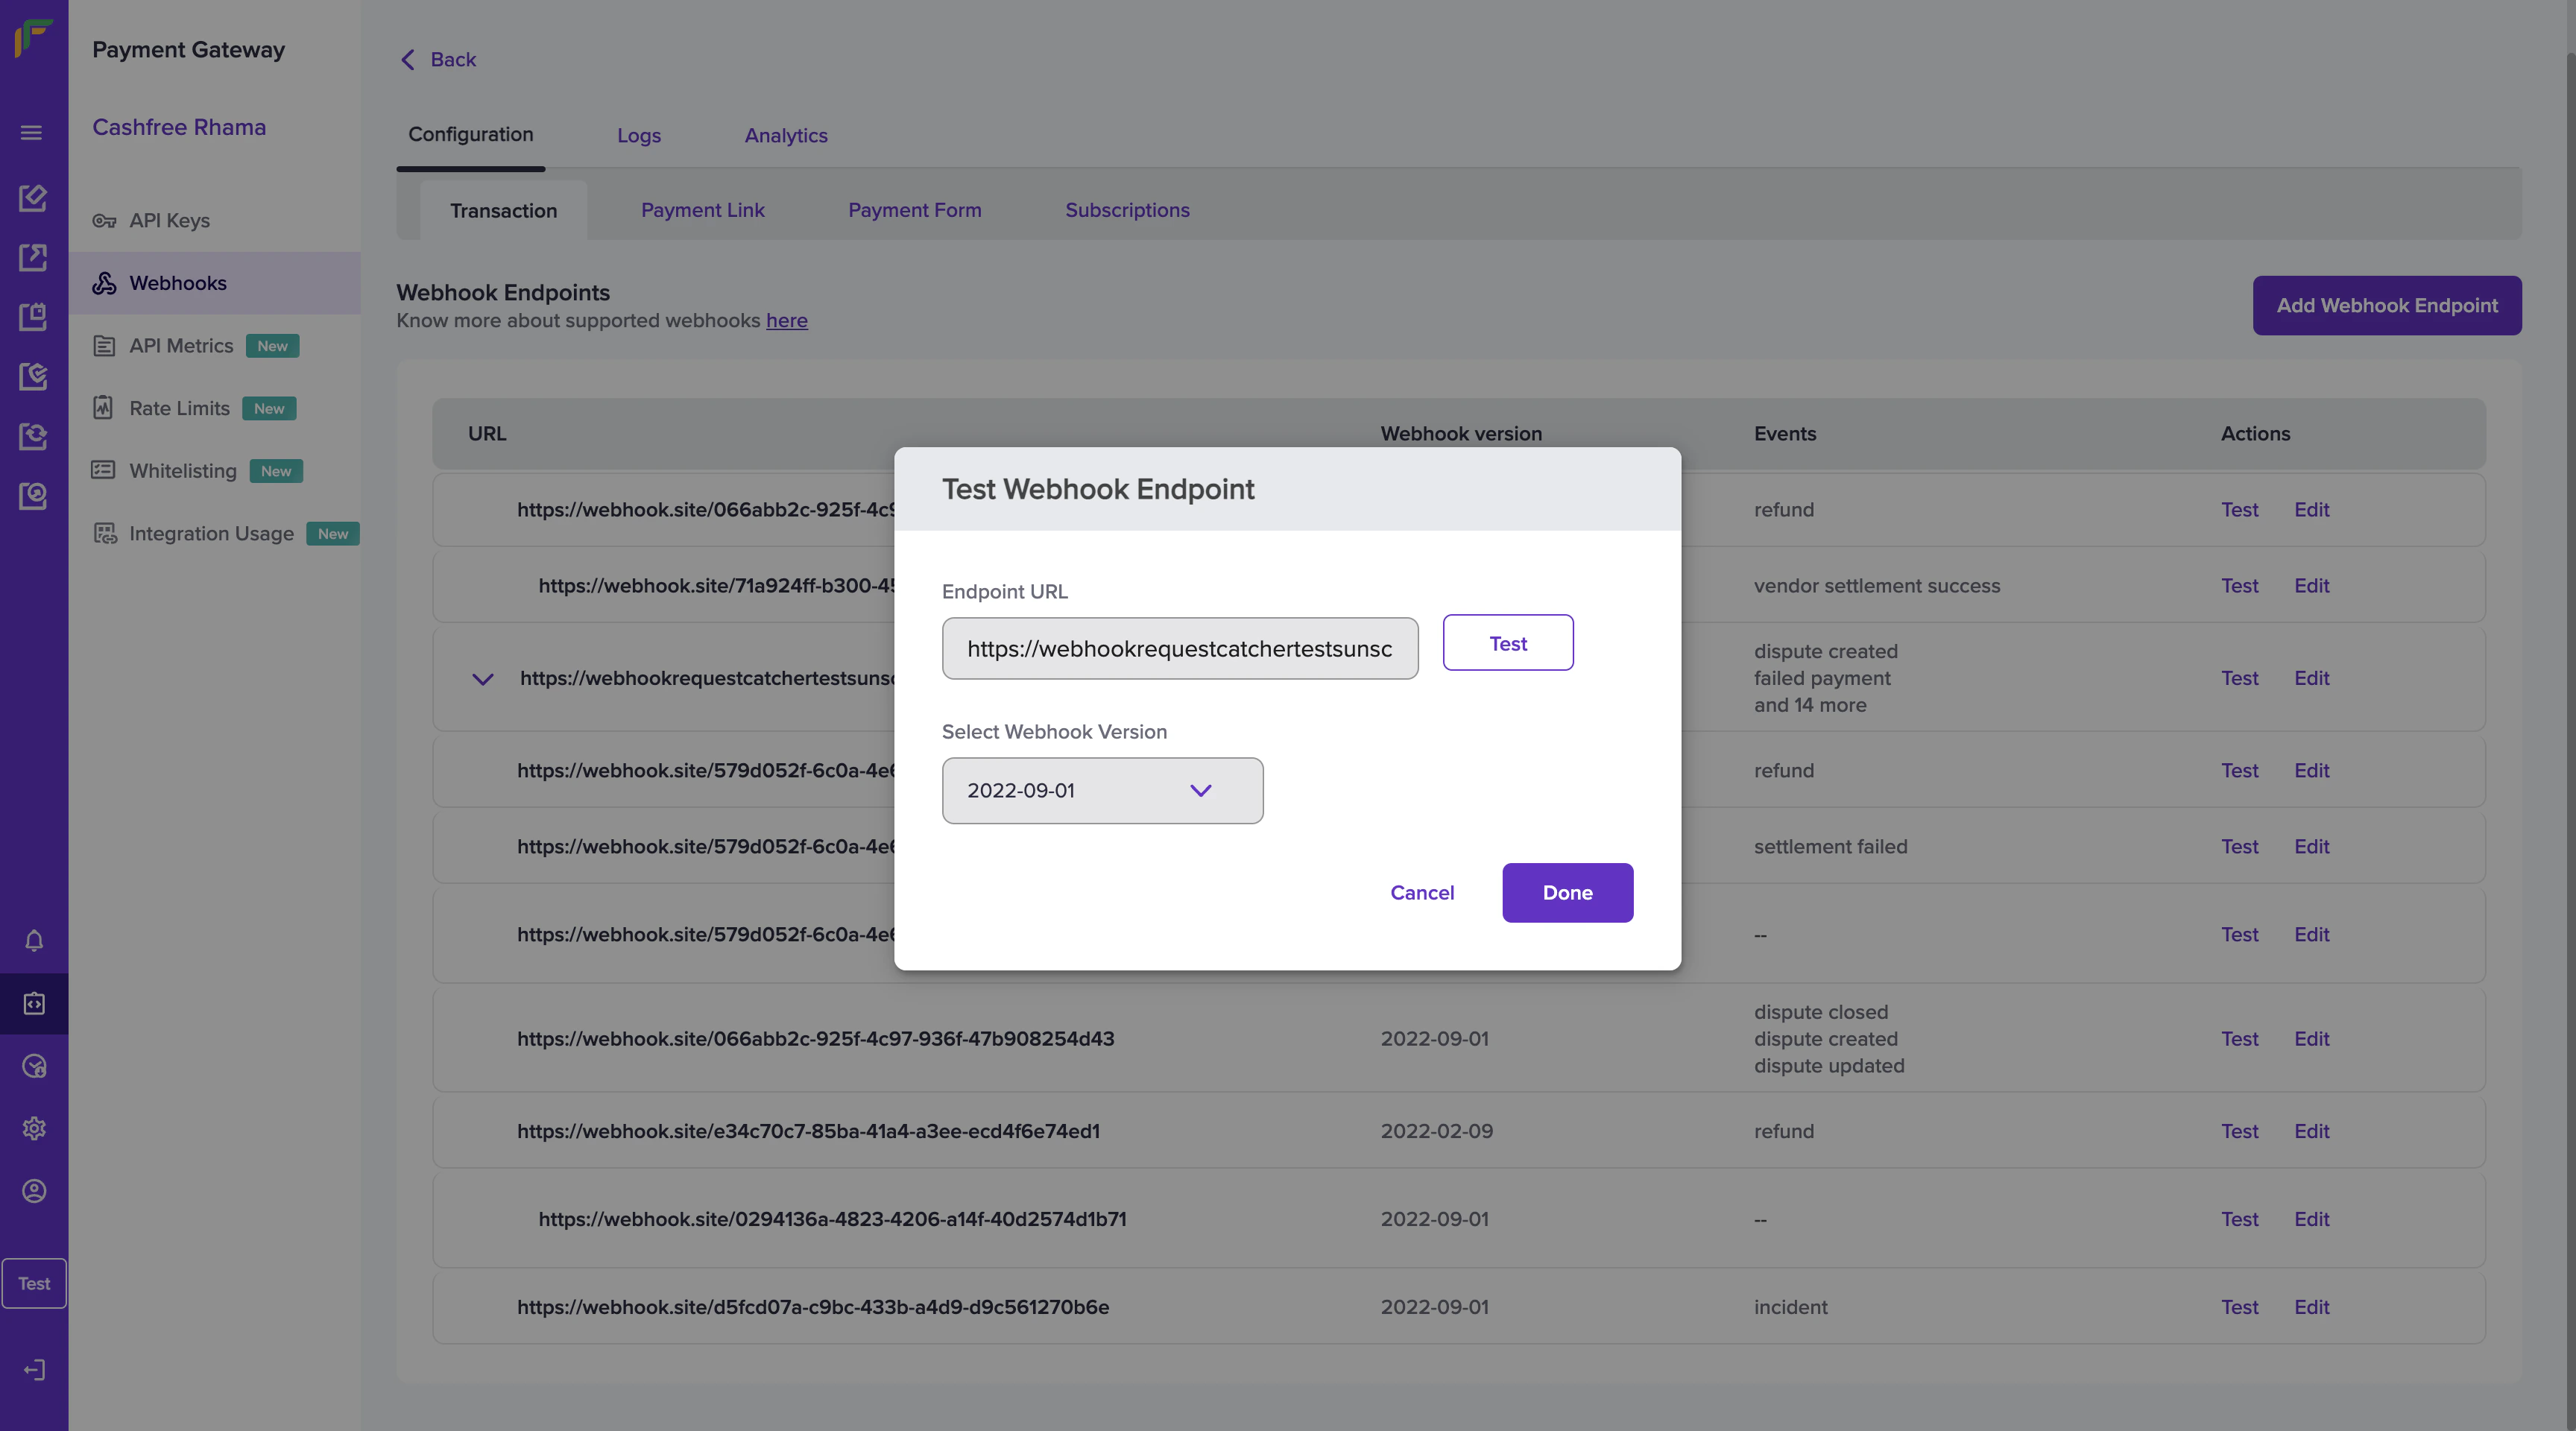Click the notifications bell icon

pyautogui.click(x=34, y=941)
